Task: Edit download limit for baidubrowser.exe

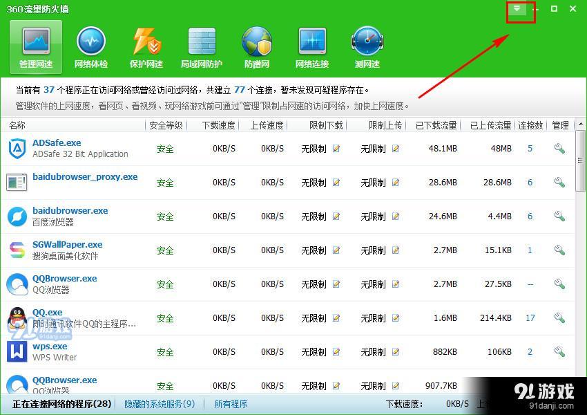Action: [336, 216]
